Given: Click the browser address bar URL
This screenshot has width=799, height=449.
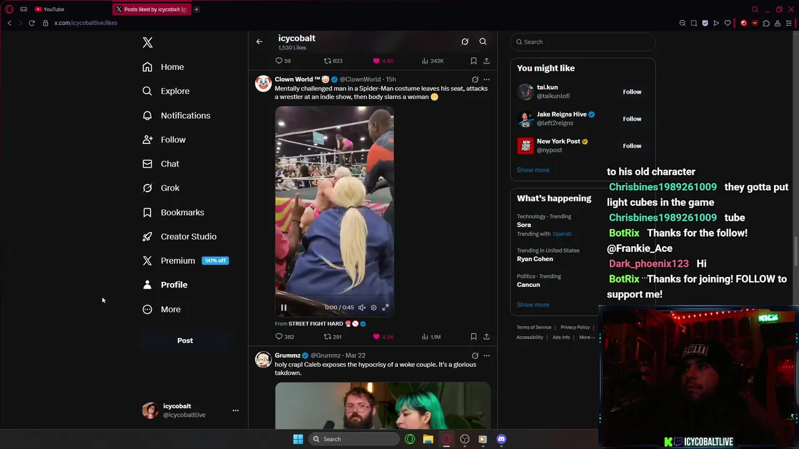Looking at the screenshot, I should click(86, 23).
